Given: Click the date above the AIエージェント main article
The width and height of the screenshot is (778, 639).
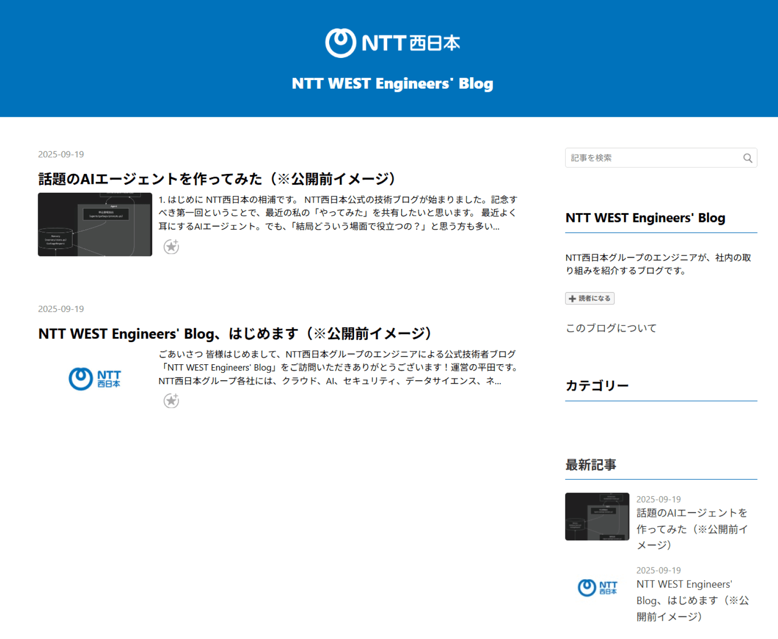Looking at the screenshot, I should [61, 155].
